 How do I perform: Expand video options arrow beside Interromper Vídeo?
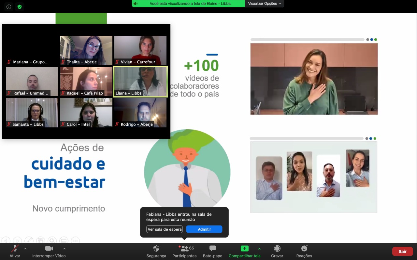click(x=65, y=249)
